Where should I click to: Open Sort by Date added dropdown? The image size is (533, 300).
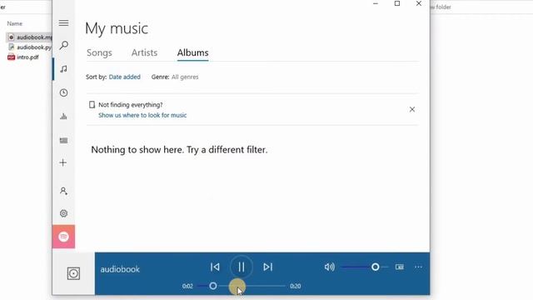tap(124, 77)
